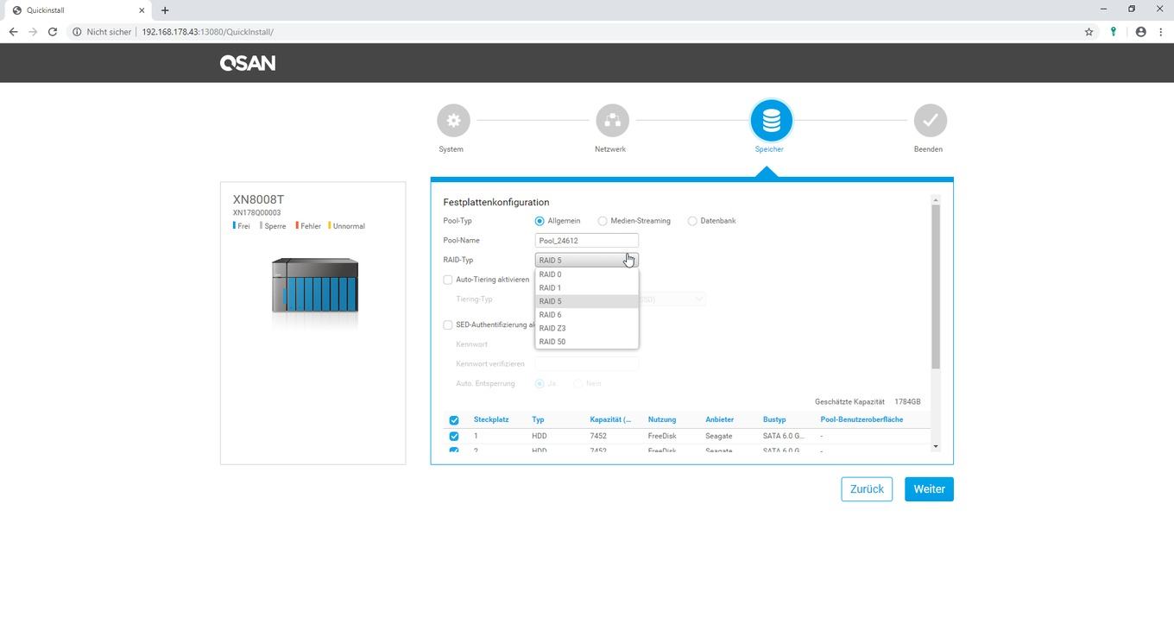Click the Seagate vendor cell in row 1
The height and width of the screenshot is (636, 1174).
coord(719,437)
